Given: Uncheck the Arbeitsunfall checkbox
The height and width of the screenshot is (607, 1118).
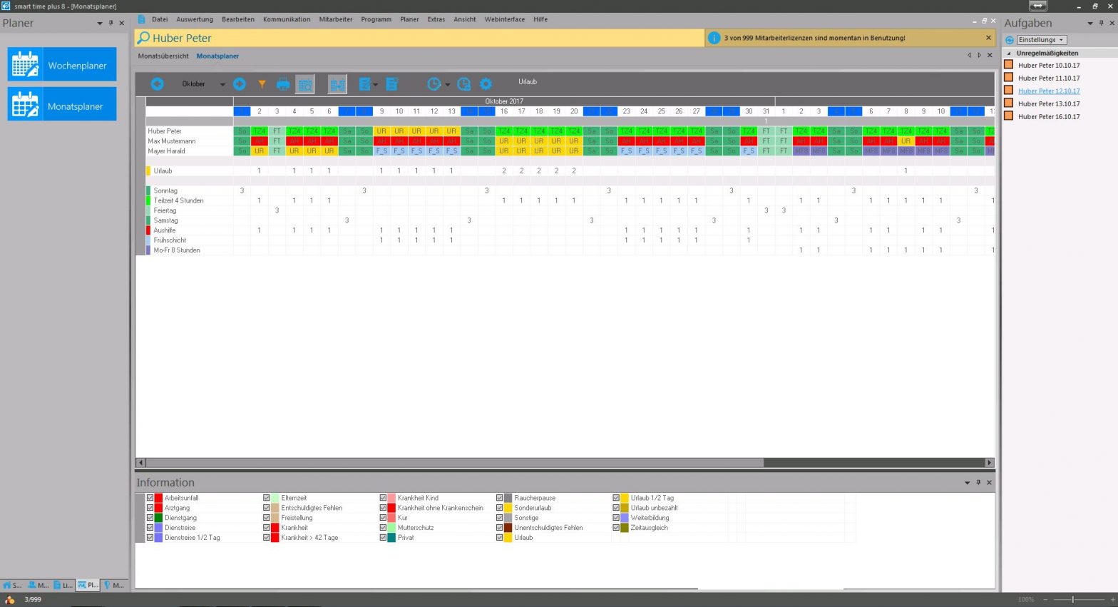Looking at the screenshot, I should tap(150, 498).
